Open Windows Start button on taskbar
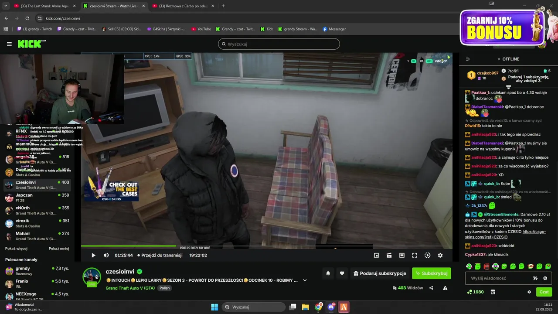 coord(214,307)
